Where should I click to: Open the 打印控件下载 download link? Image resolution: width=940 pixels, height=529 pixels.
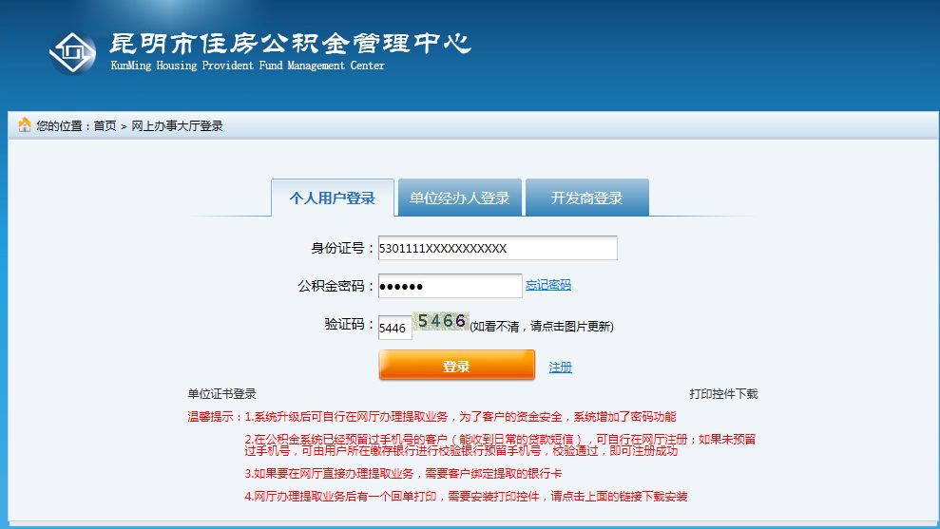pos(723,393)
